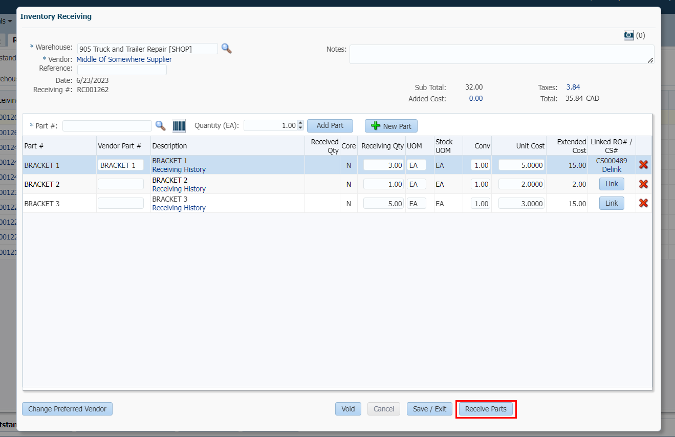Image resolution: width=675 pixels, height=437 pixels.
Task: Click the Part # entry field
Action: 107,126
